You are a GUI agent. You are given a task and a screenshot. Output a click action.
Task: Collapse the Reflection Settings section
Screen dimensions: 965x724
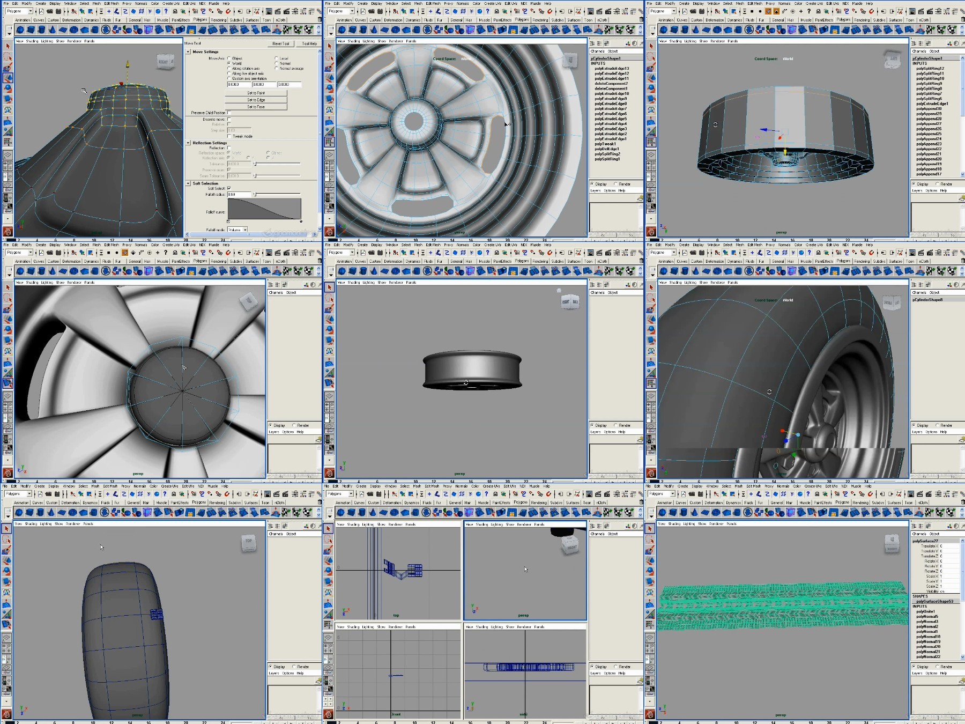coord(188,143)
